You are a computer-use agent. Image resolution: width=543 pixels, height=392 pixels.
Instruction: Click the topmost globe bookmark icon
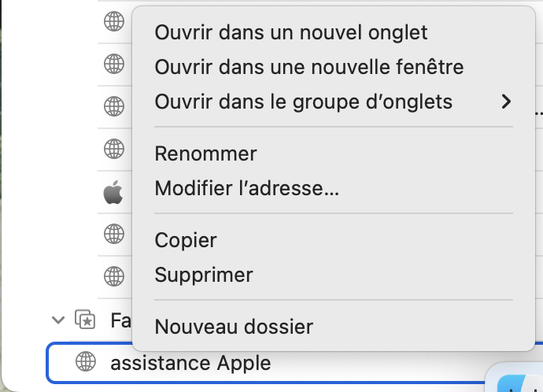[114, 21]
